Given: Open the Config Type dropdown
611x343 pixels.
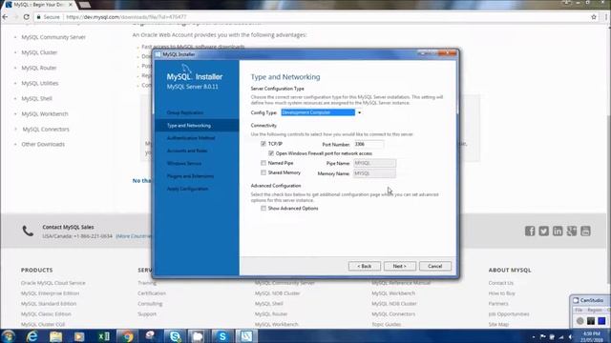Looking at the screenshot, I should point(322,112).
